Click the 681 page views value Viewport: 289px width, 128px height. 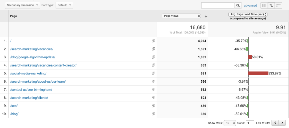pyautogui.click(x=203, y=73)
